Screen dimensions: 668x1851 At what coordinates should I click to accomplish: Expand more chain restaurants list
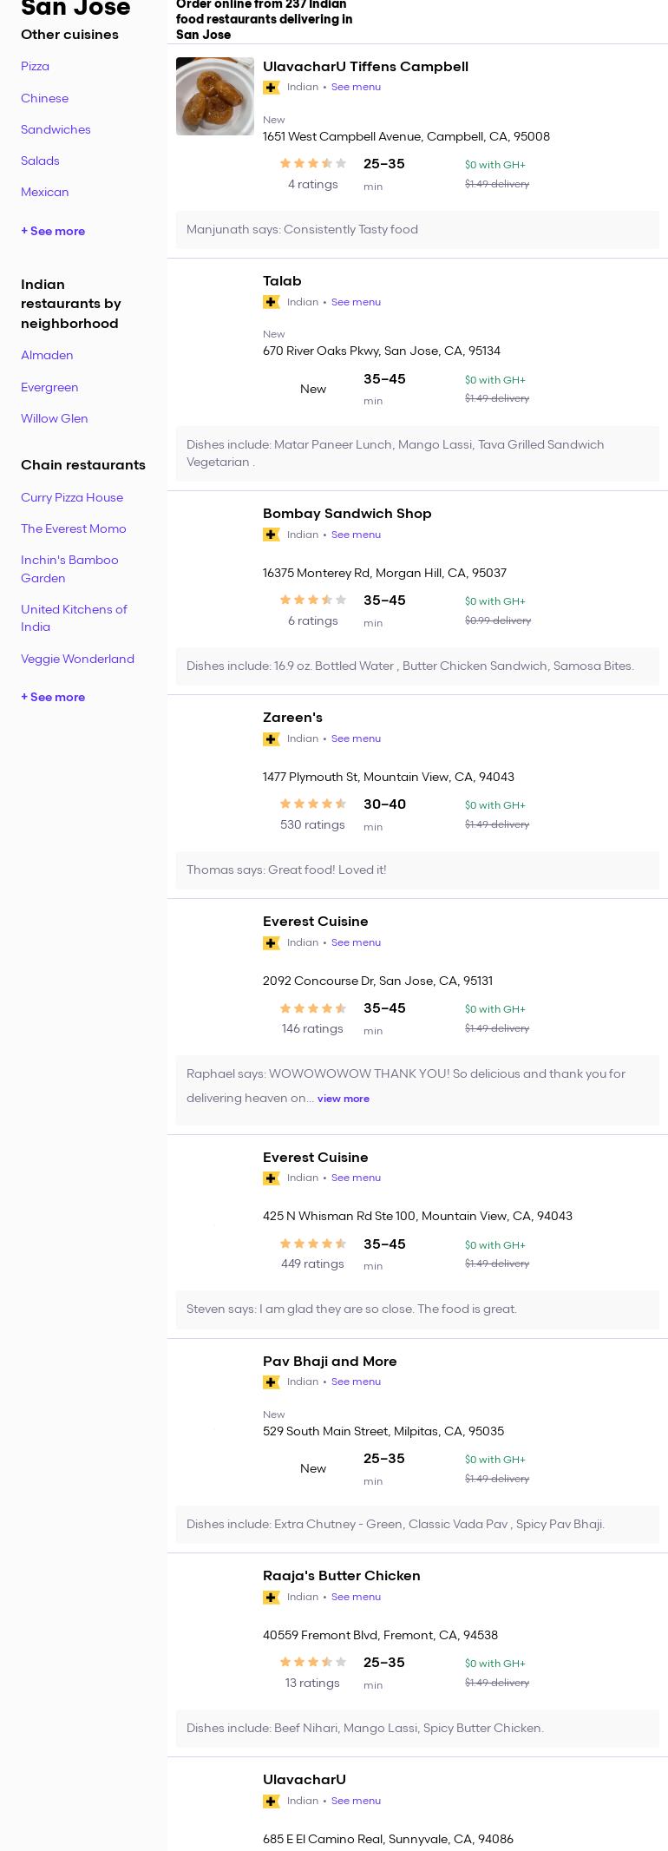point(53,698)
